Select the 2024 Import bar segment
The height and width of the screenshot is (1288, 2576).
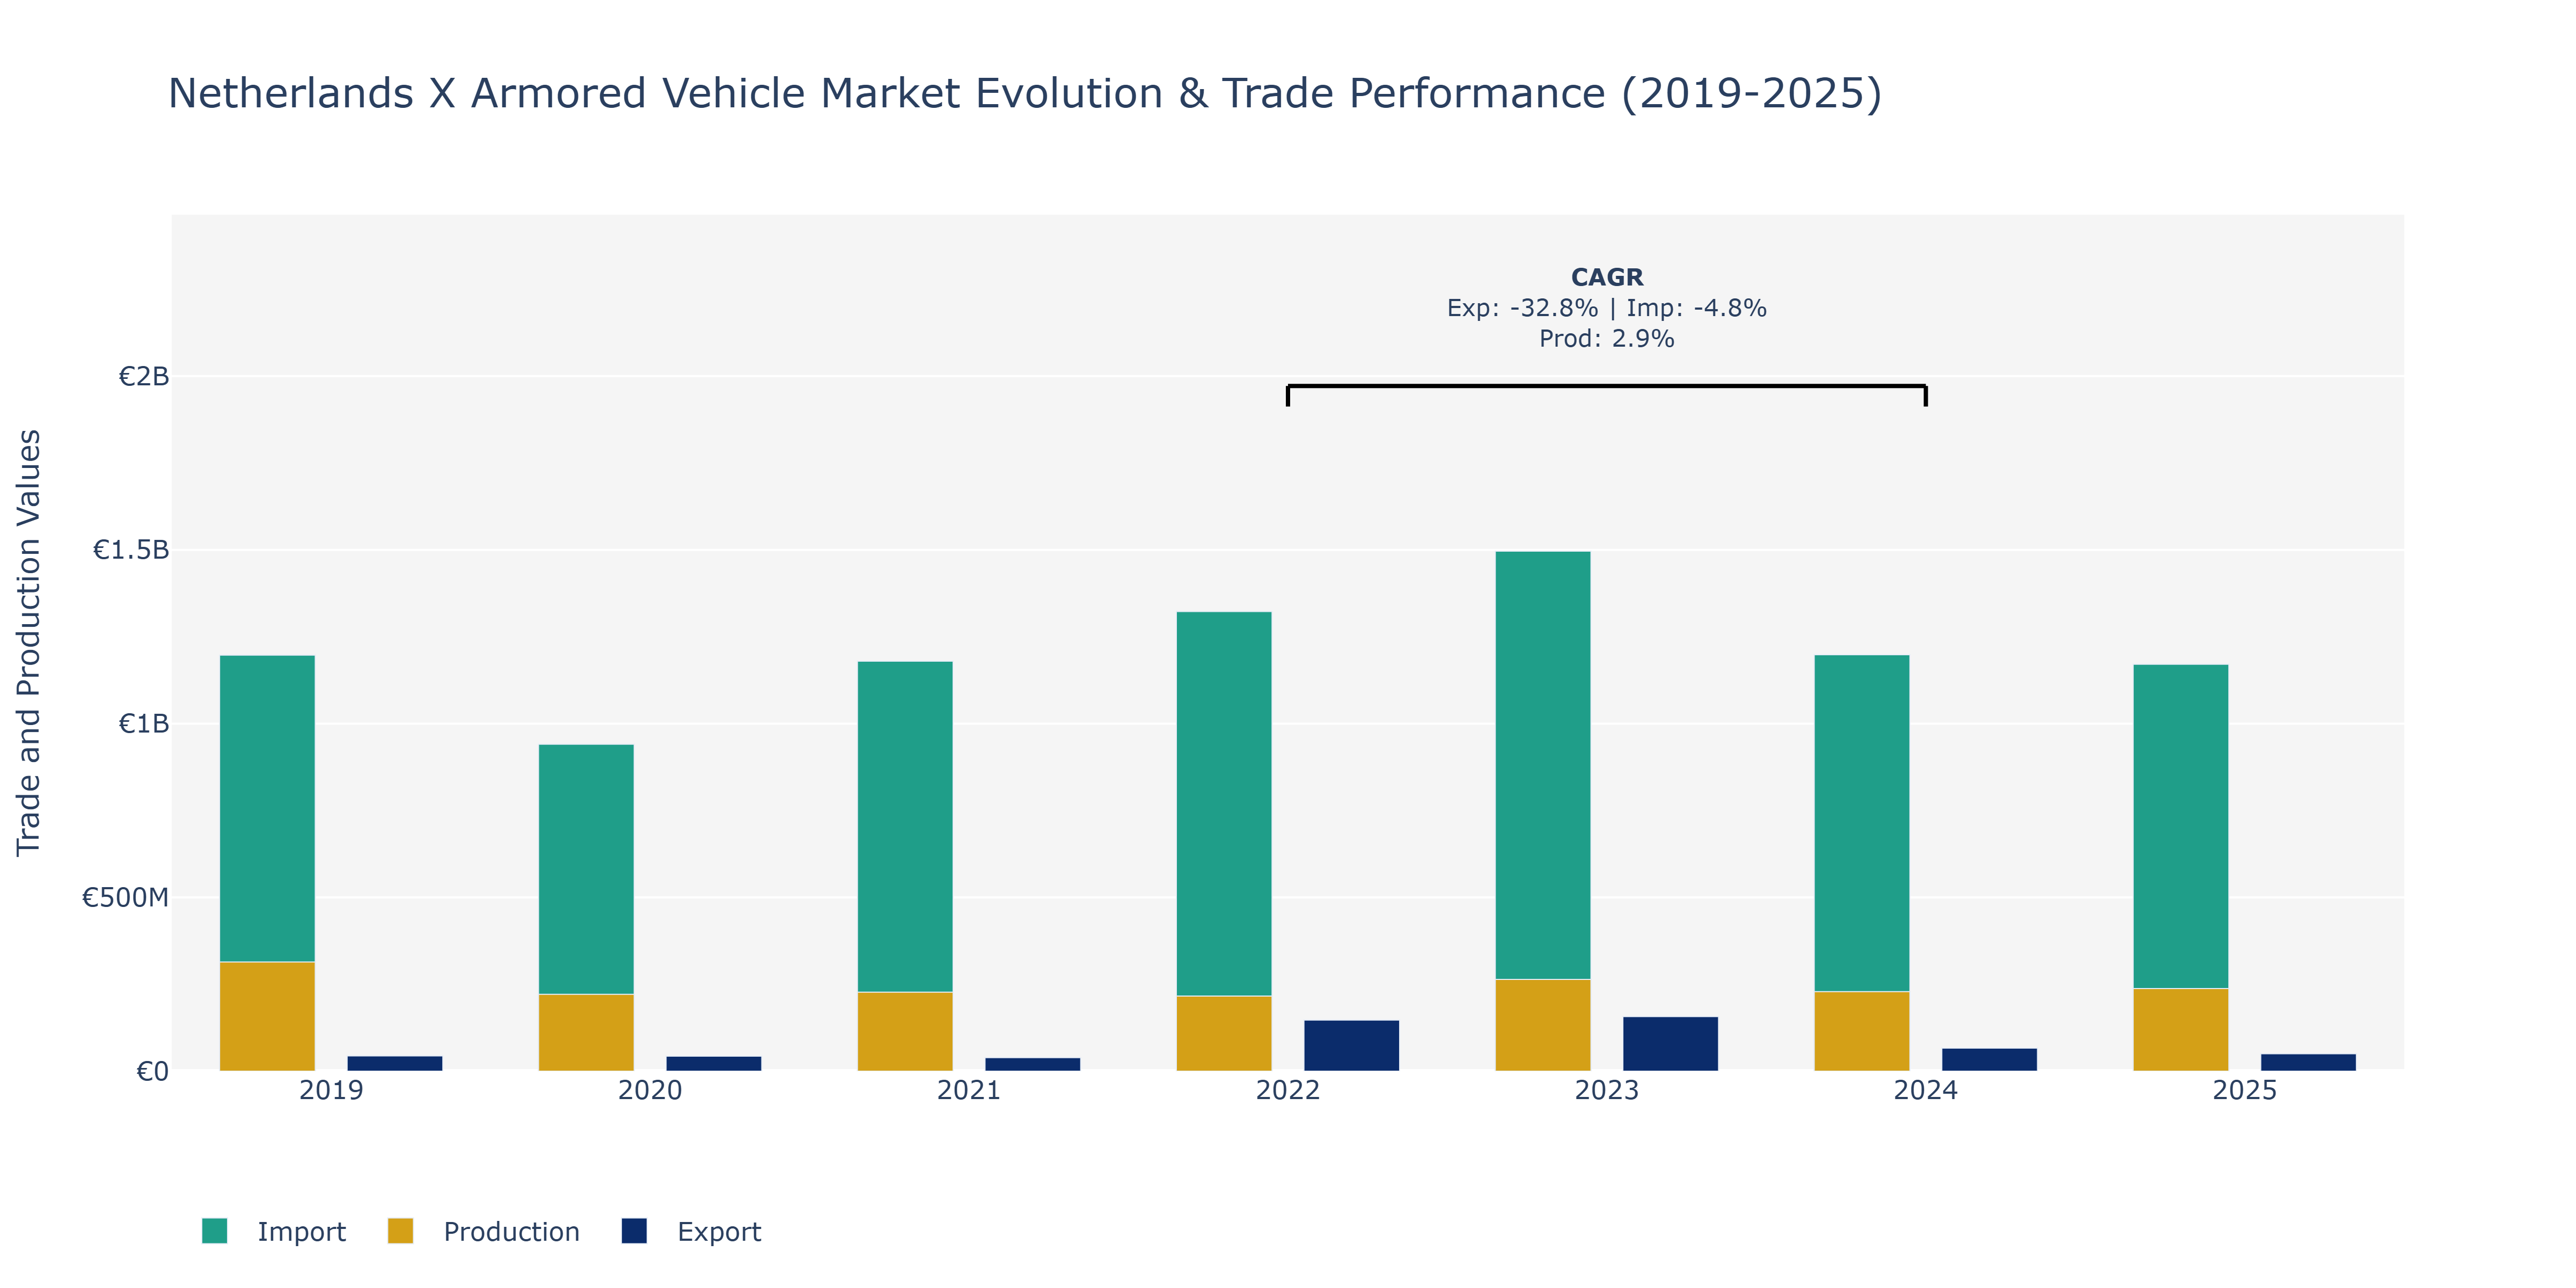(1862, 823)
